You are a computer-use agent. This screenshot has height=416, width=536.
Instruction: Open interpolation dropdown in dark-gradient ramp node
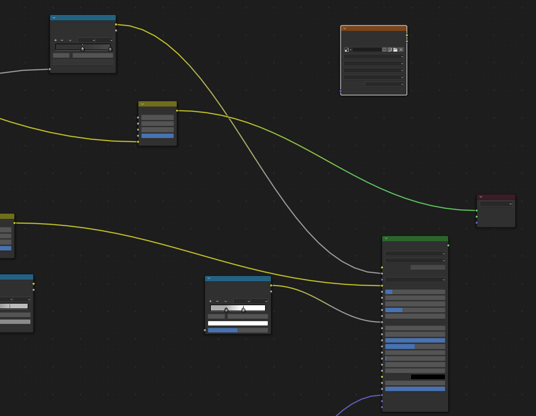[104, 40]
